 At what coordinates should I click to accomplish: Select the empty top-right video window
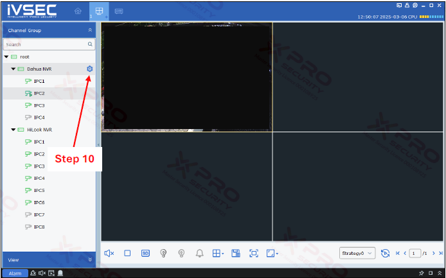358,77
